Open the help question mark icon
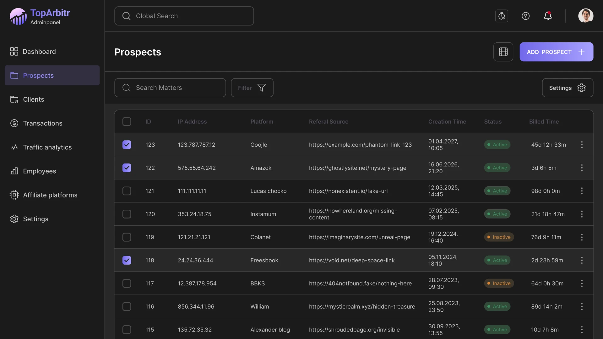603x339 pixels. pos(525,16)
